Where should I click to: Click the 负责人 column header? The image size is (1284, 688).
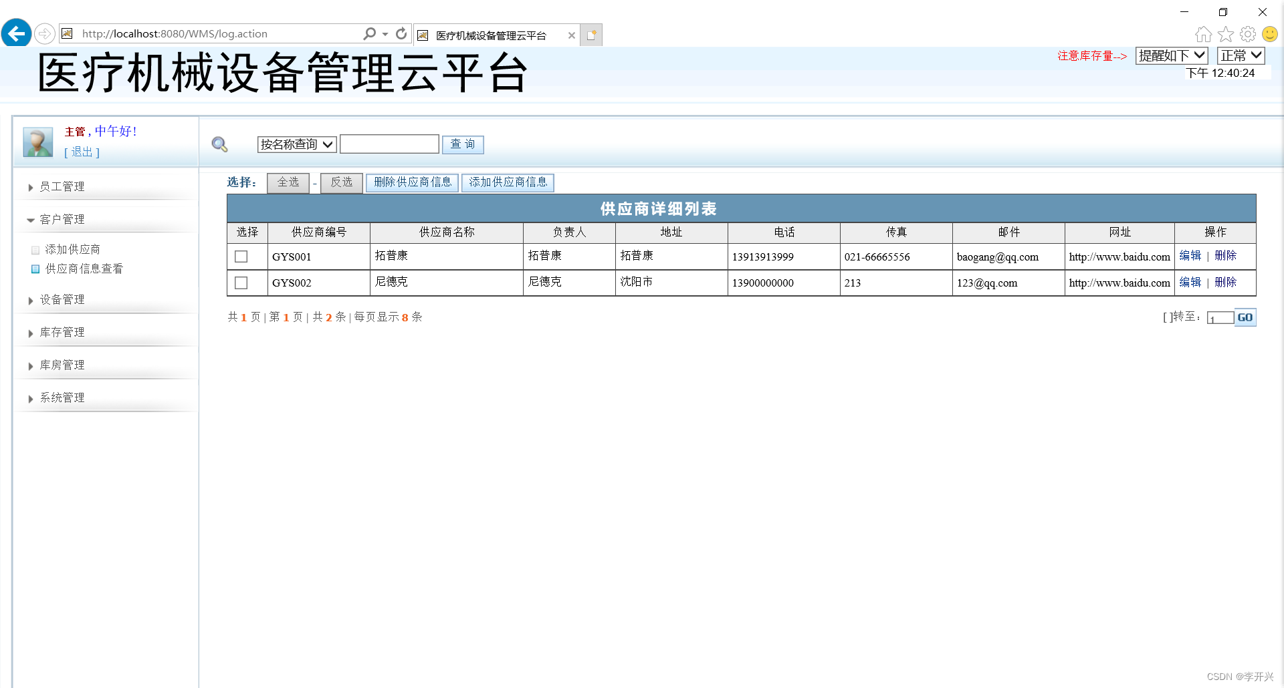pos(569,232)
